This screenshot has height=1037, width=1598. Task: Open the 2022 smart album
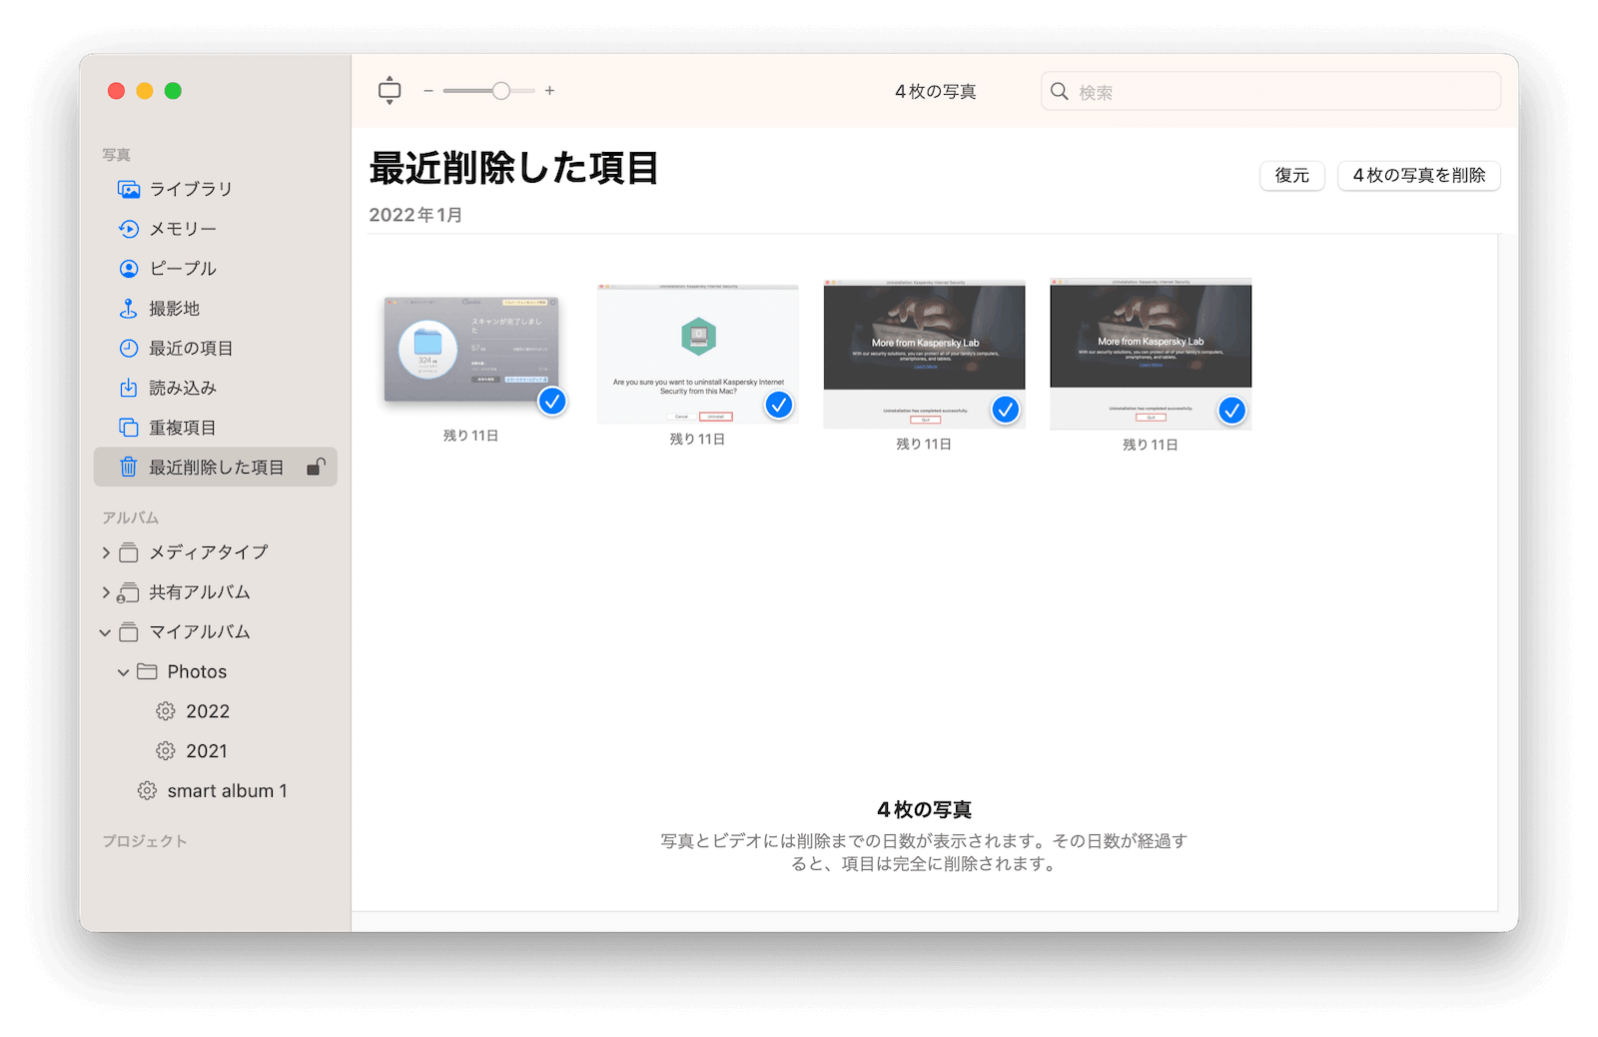tap(207, 711)
